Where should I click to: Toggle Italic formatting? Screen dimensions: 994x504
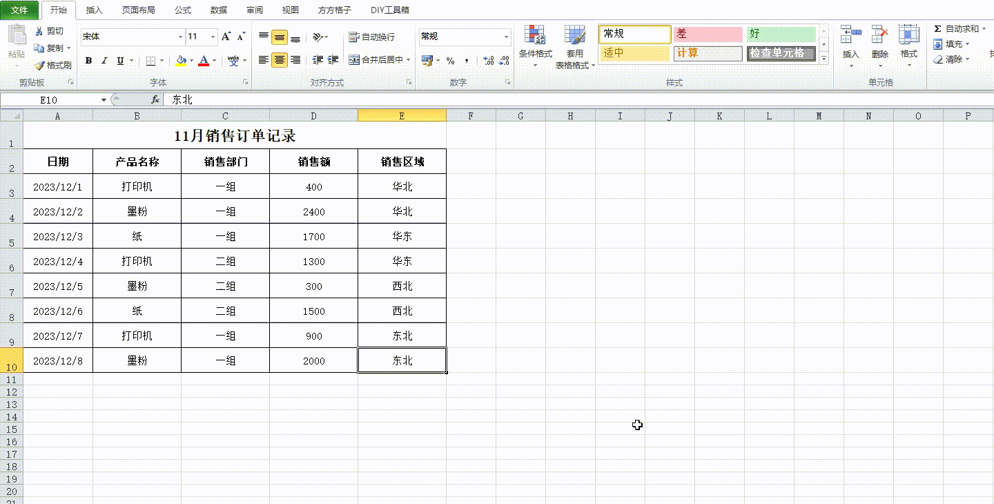[104, 61]
